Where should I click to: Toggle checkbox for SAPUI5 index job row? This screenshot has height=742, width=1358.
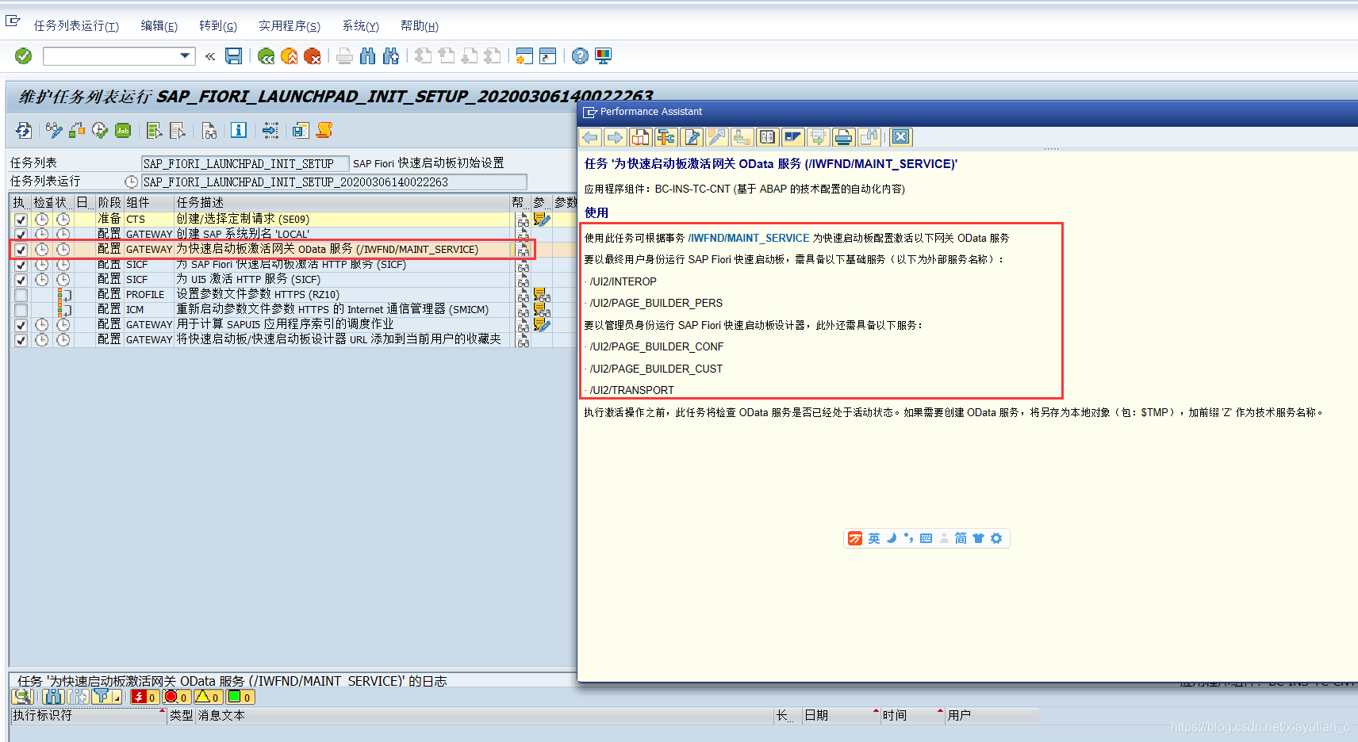tap(21, 325)
